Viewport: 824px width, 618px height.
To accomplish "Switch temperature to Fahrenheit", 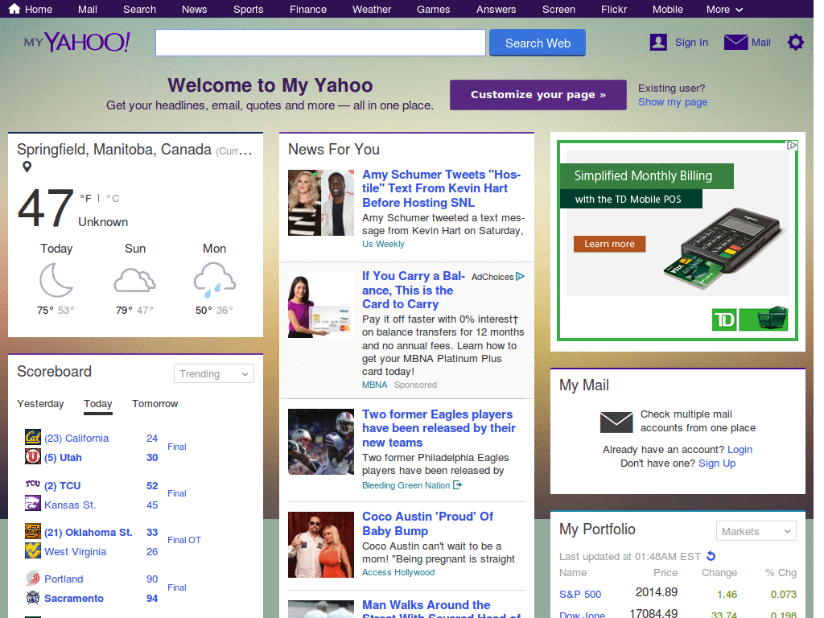I will [x=85, y=198].
